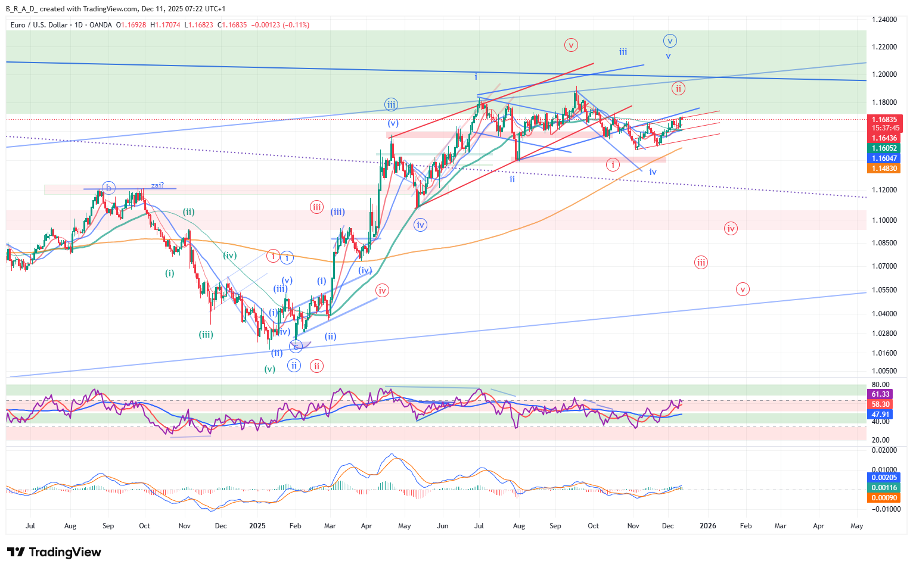Select the blue circled c wave marker

296,345
